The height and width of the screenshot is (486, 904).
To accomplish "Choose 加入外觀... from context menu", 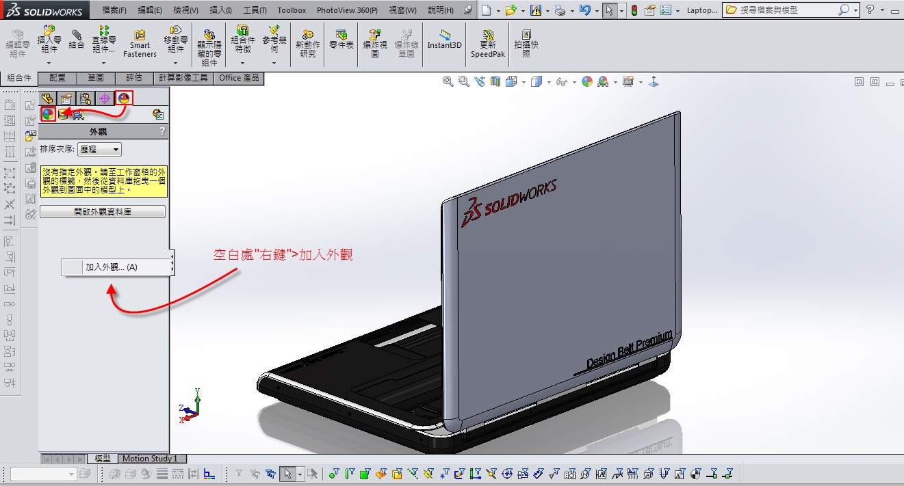I will point(112,267).
